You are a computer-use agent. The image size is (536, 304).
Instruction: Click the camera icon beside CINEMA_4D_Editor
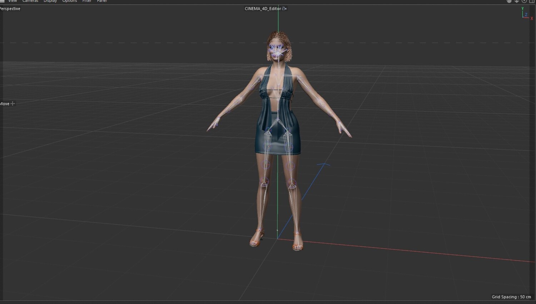pos(284,9)
